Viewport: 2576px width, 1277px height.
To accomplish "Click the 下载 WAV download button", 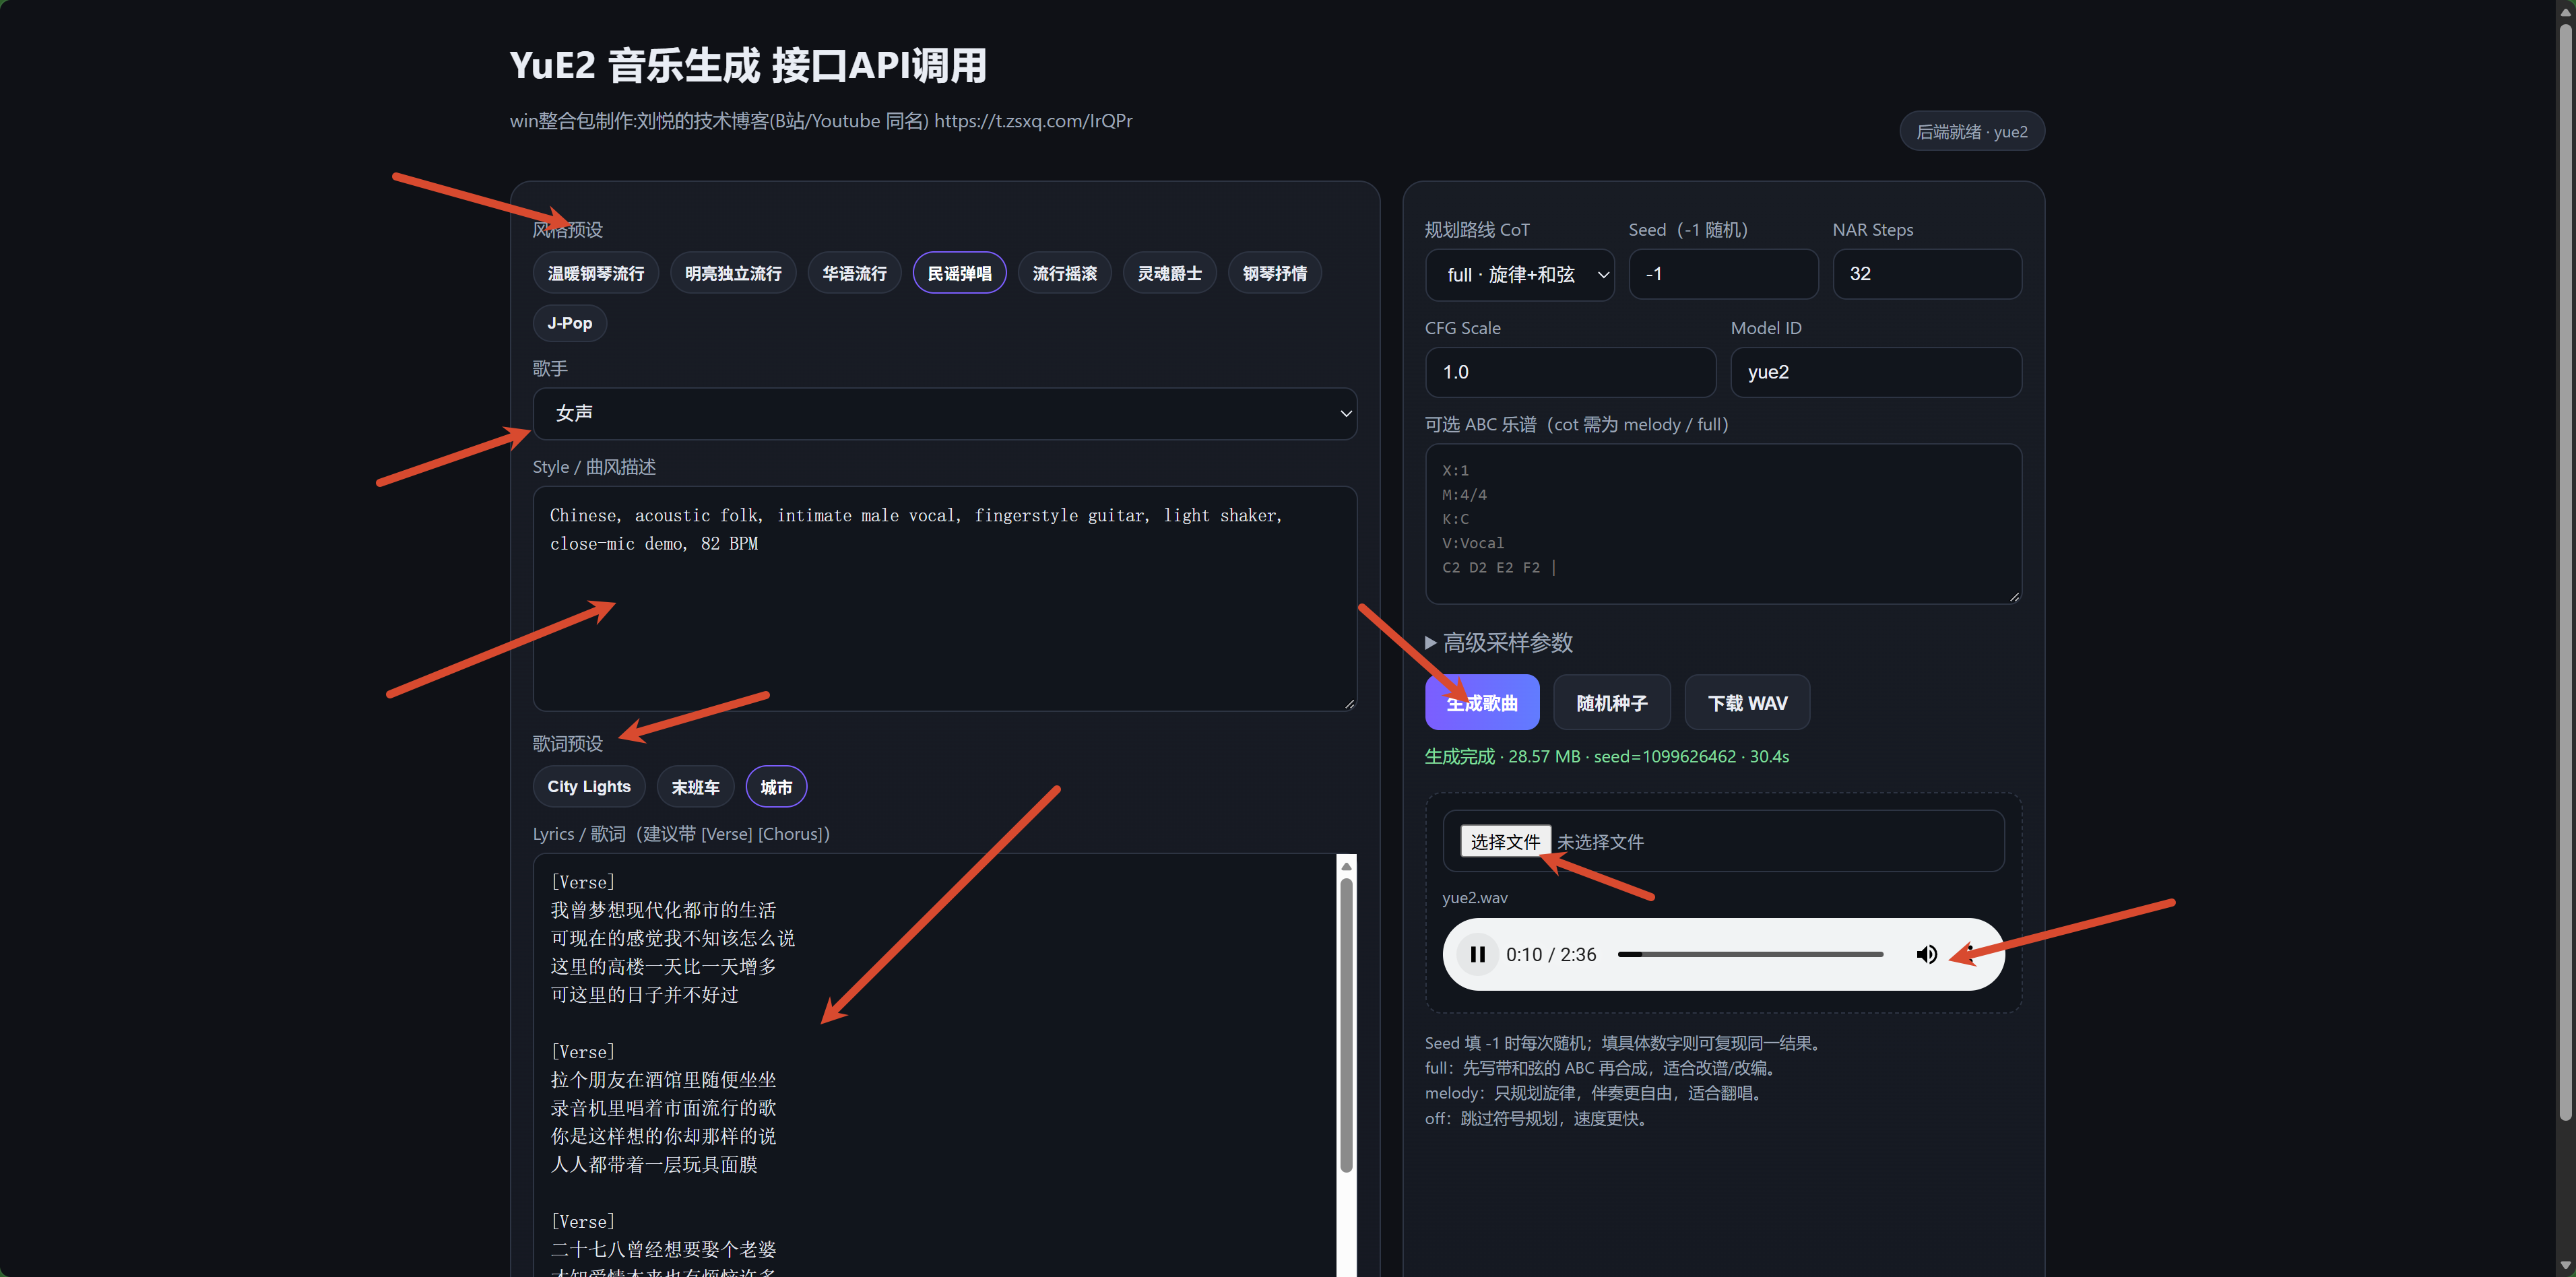I will [x=1747, y=702].
